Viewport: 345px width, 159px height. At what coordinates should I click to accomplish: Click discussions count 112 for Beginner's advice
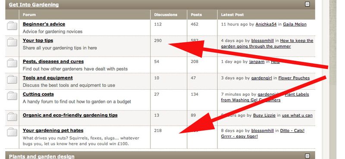point(158,24)
